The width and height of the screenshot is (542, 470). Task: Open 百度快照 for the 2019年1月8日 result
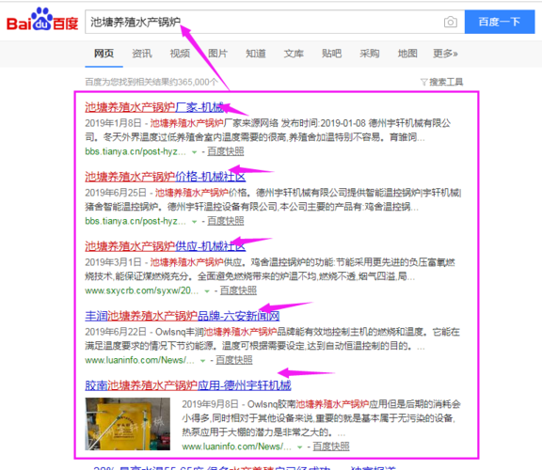click(226, 151)
